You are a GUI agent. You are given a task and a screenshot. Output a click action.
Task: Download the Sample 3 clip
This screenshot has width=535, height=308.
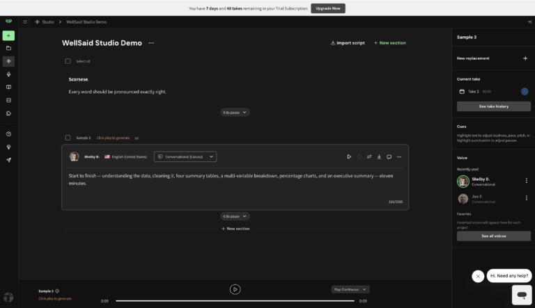tap(379, 156)
